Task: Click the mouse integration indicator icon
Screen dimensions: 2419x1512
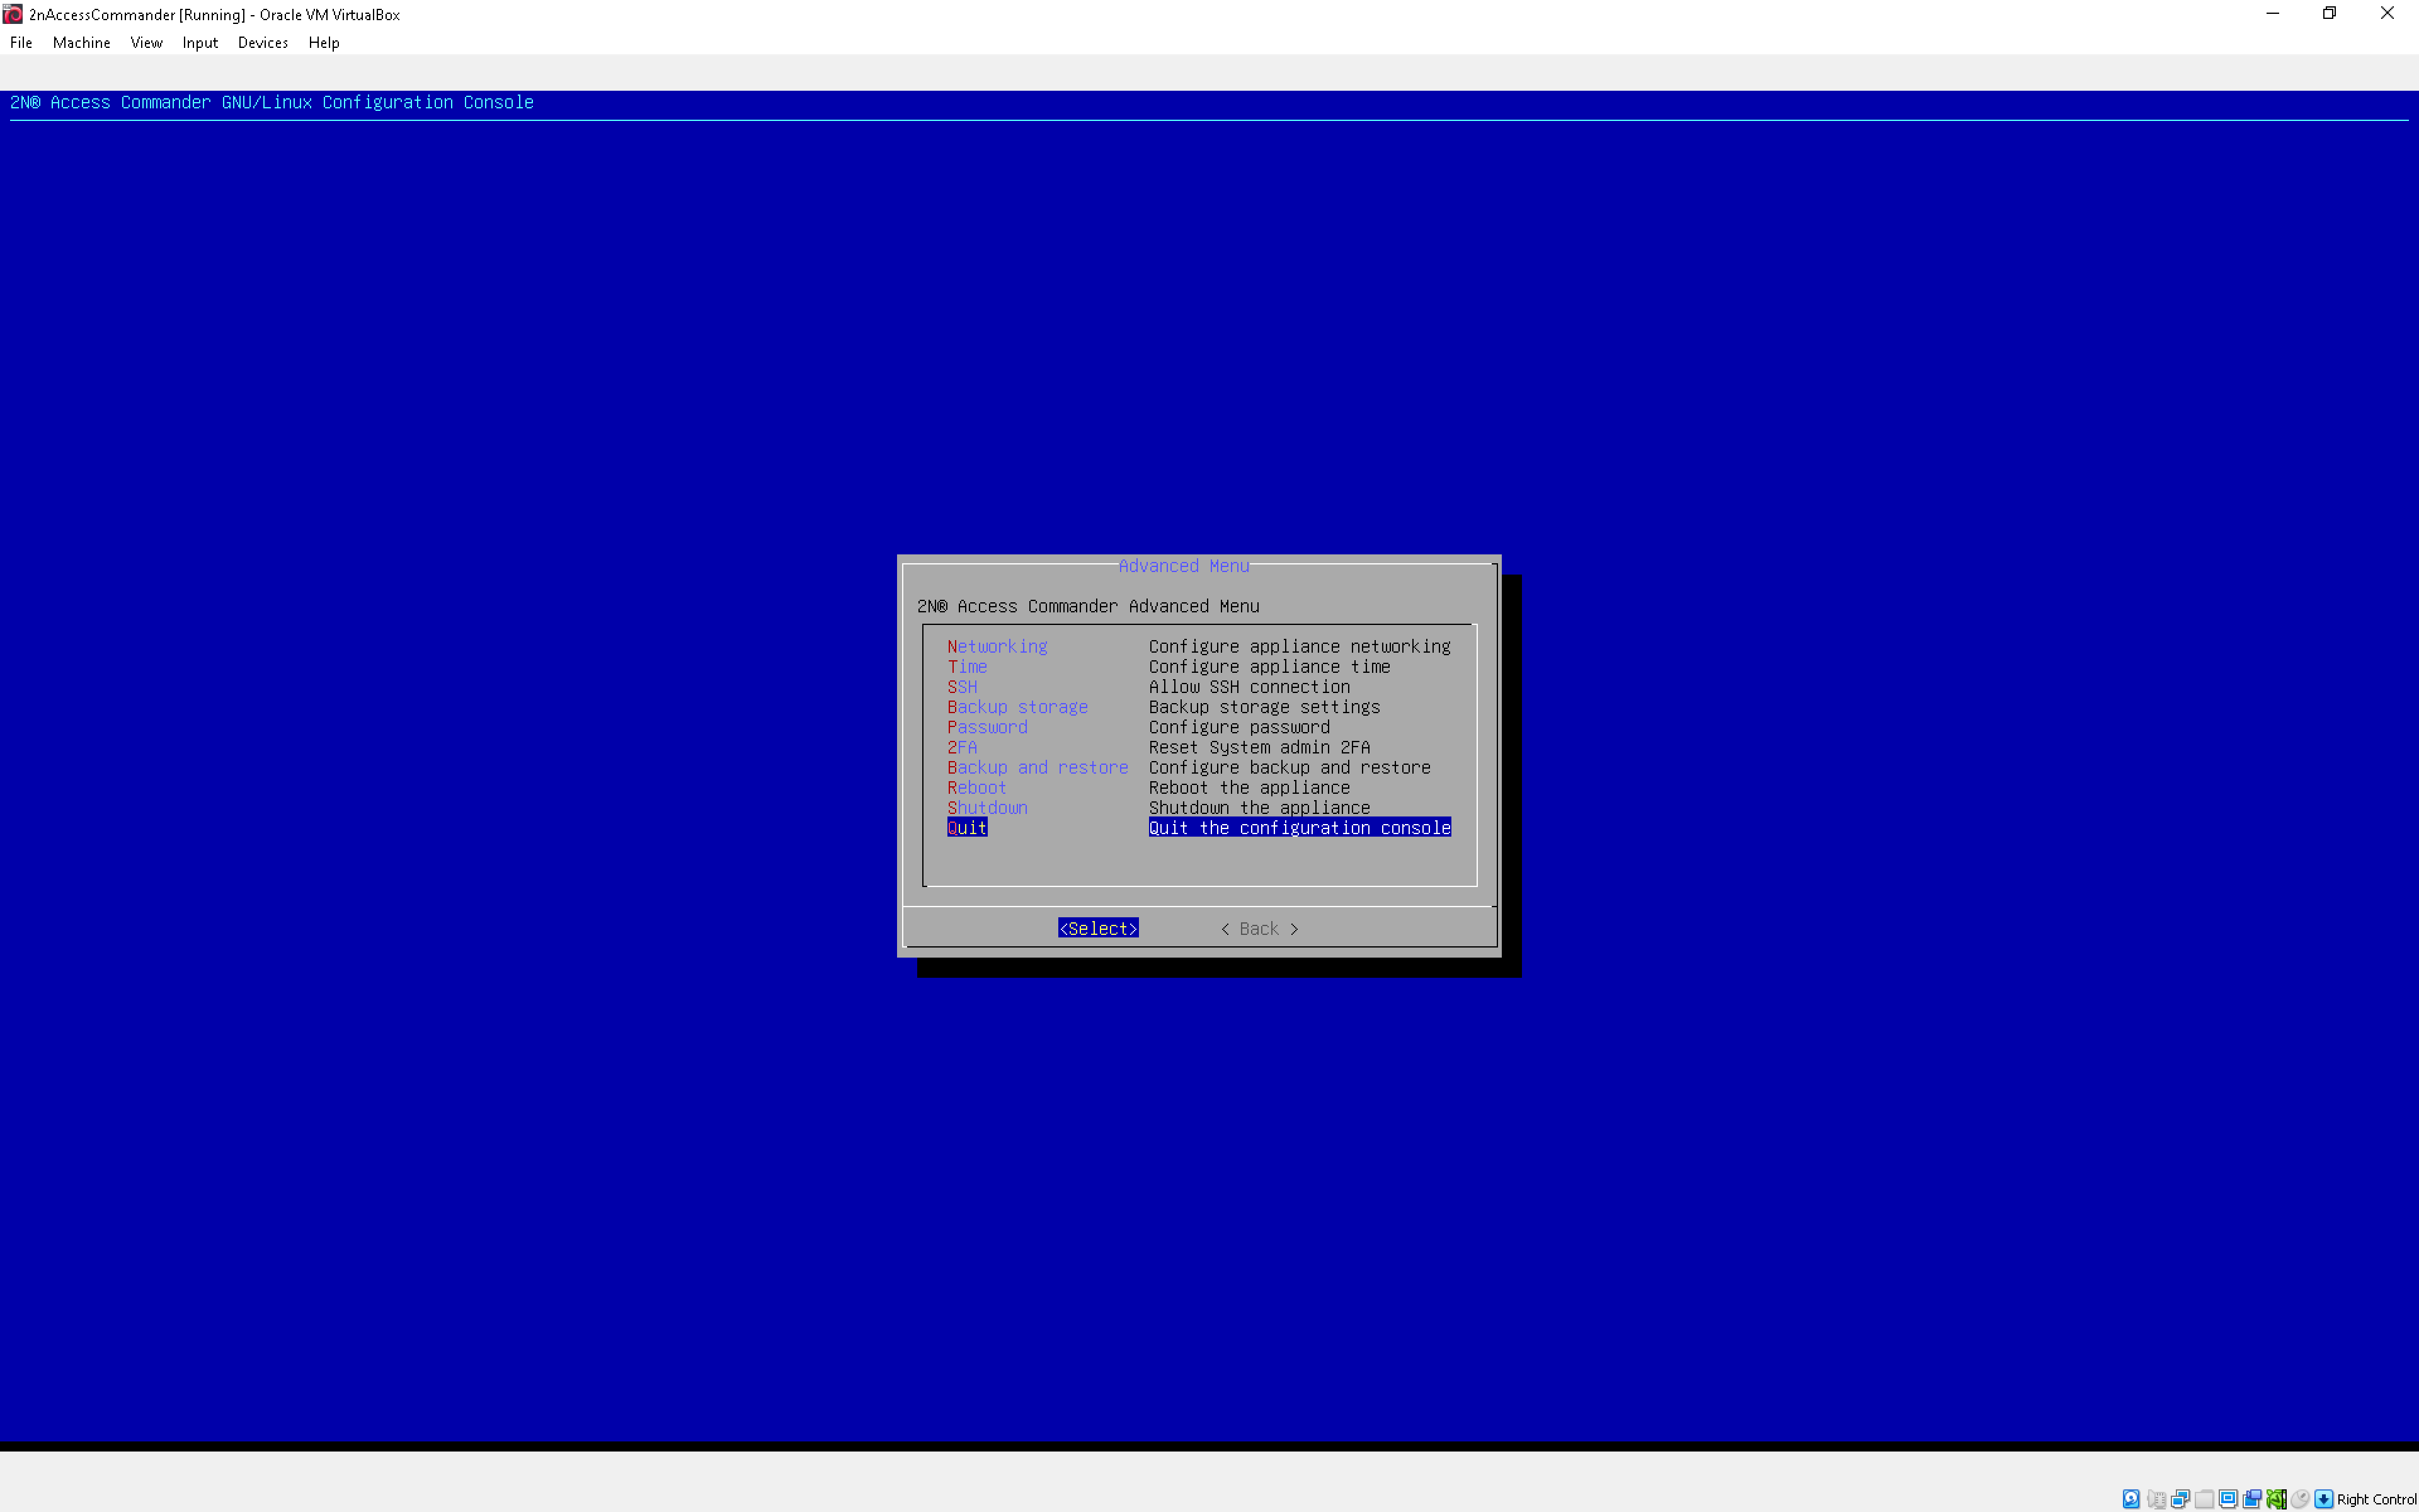Action: 2300,1499
